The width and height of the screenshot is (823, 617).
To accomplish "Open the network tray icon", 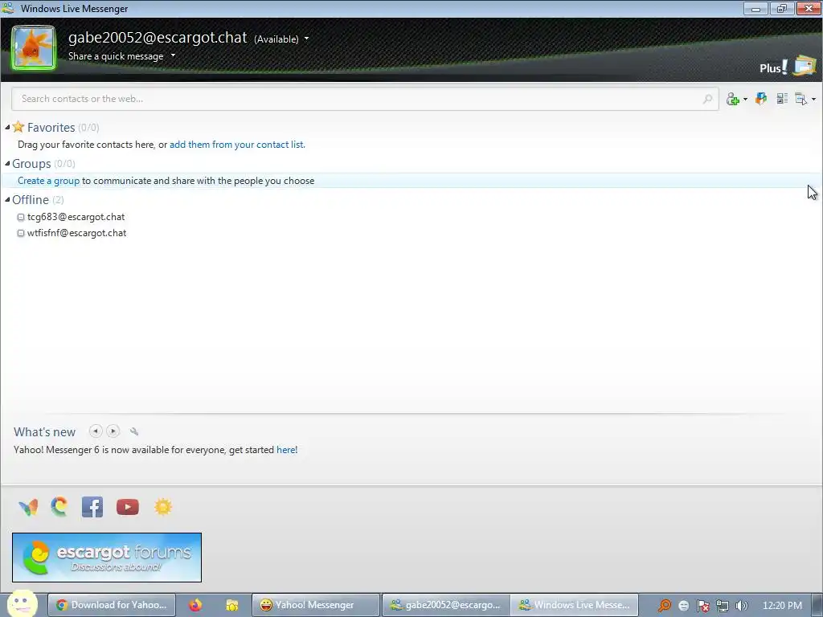I will click(723, 606).
